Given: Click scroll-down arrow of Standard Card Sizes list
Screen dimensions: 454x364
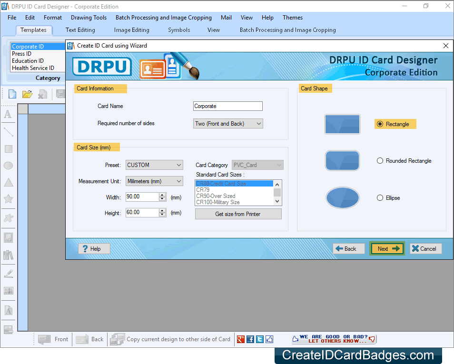Looking at the screenshot, I should pos(277,201).
